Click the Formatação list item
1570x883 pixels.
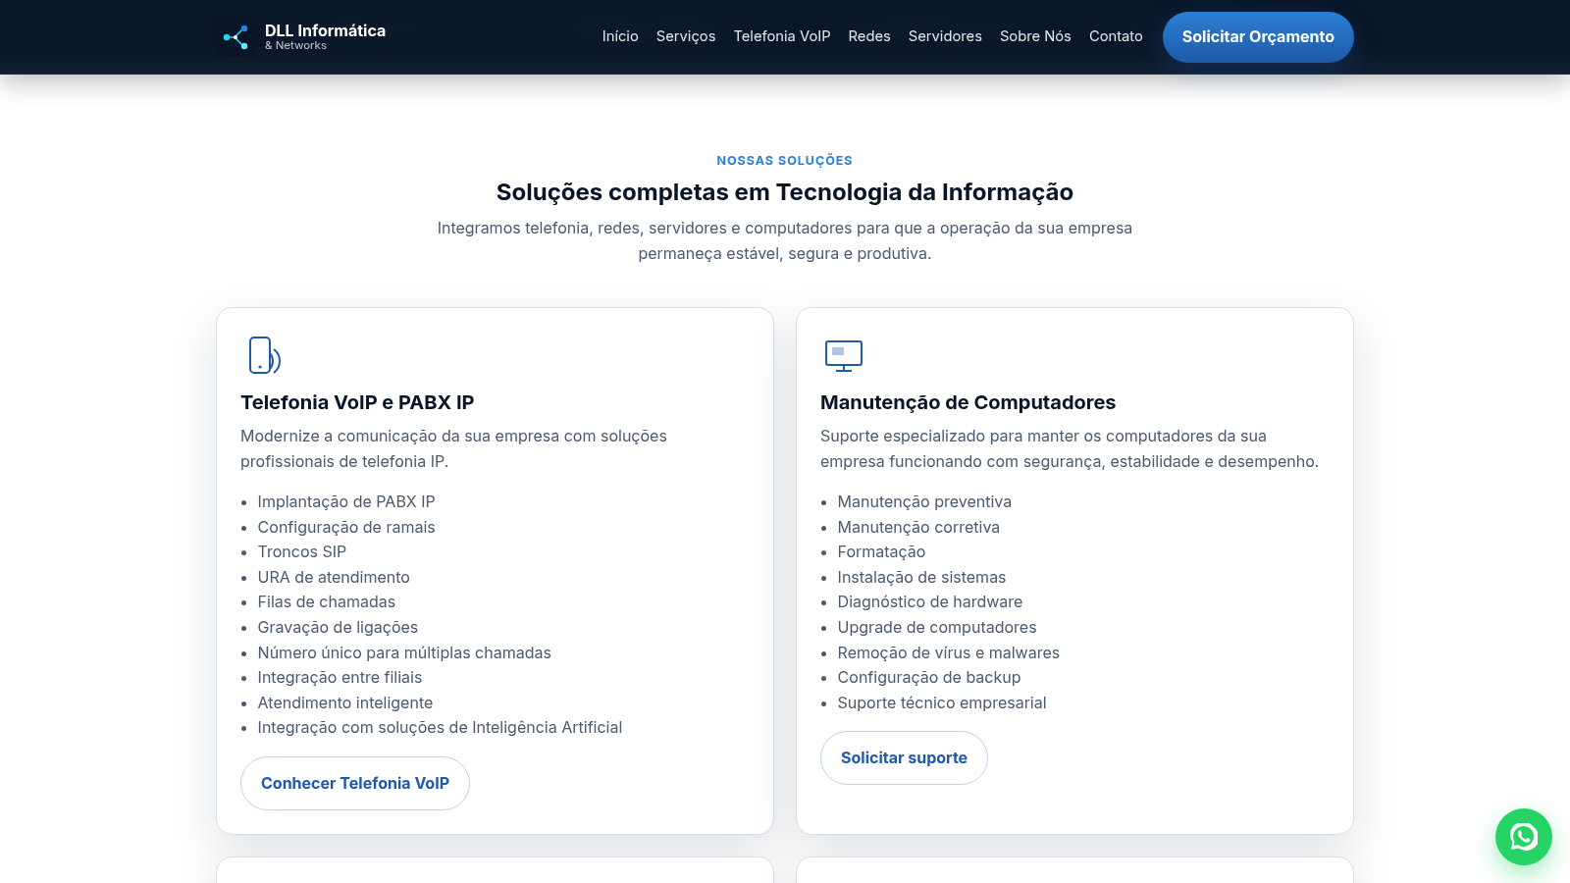881,551
